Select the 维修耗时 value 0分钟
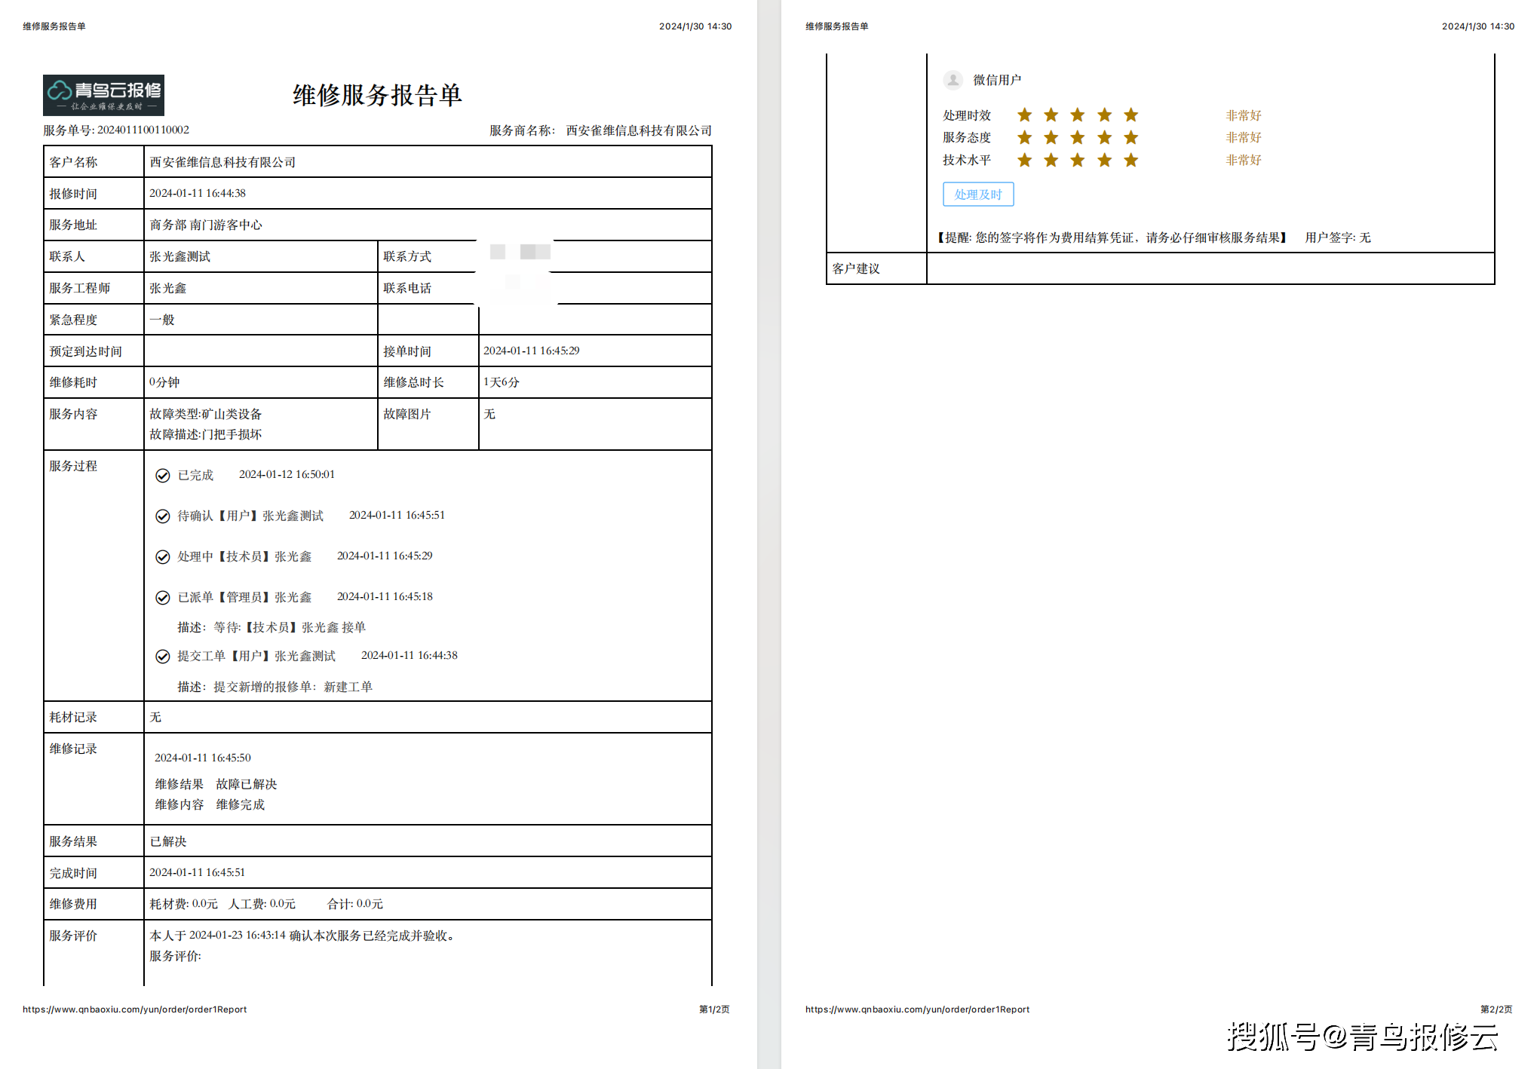 tap(164, 382)
